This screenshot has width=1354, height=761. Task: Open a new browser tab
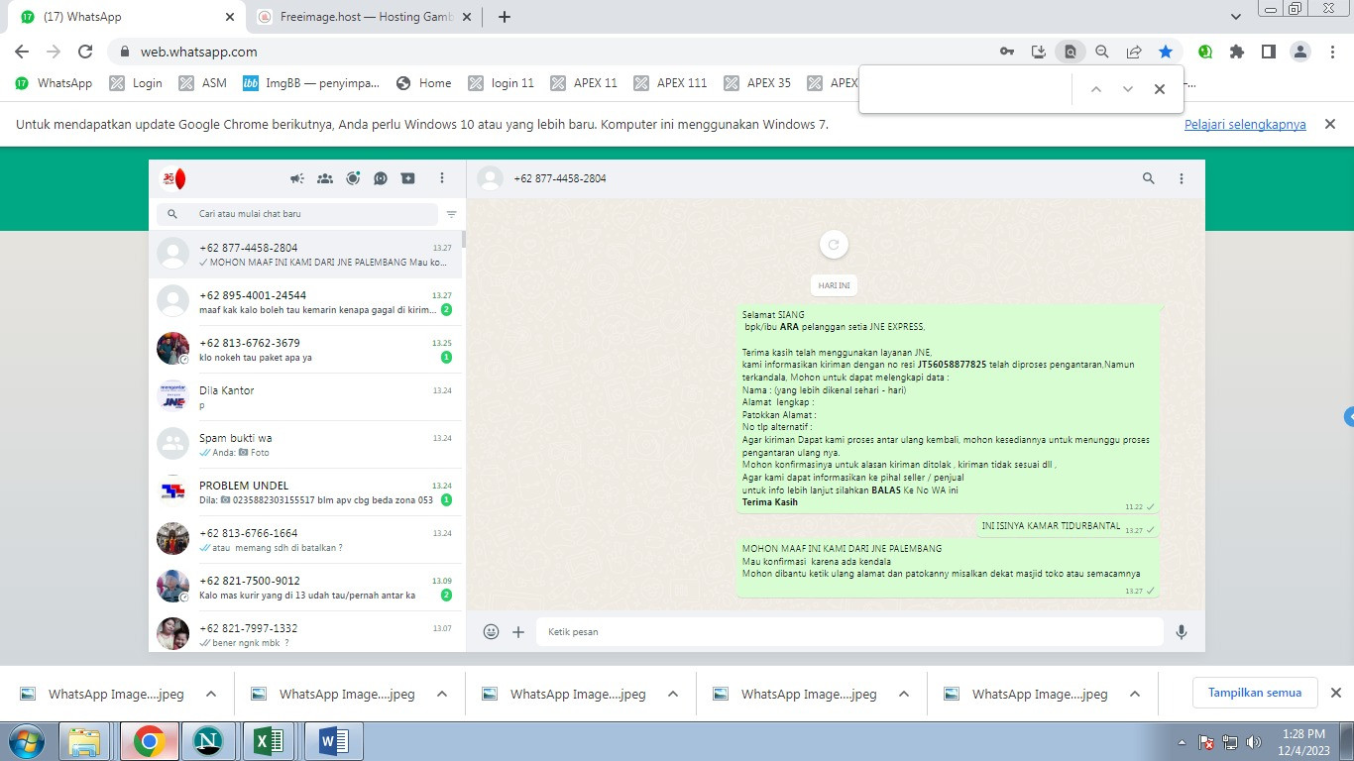[504, 17]
